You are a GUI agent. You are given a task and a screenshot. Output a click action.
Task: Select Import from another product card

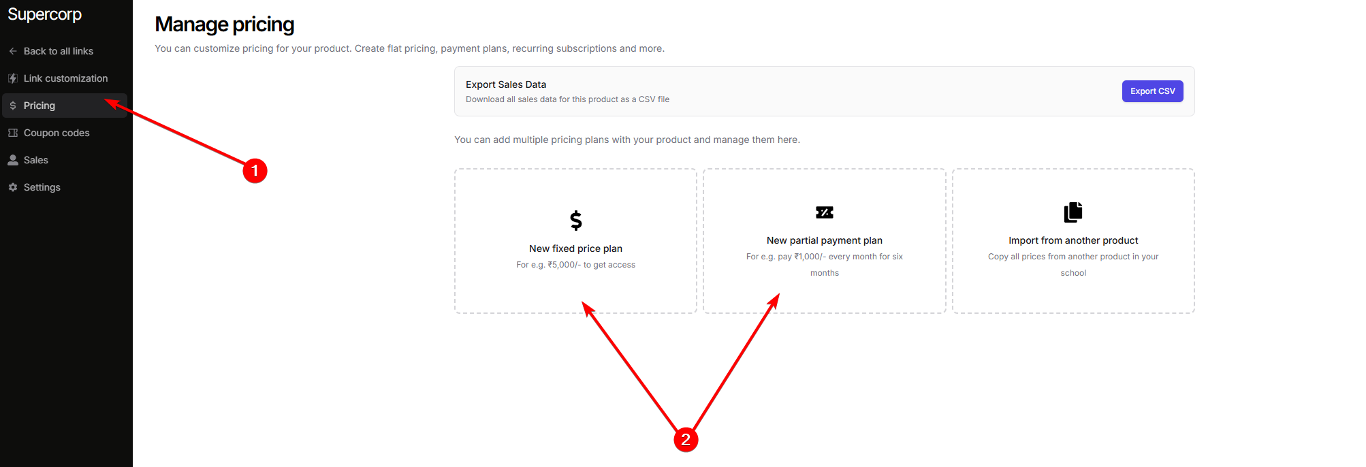[1073, 240]
